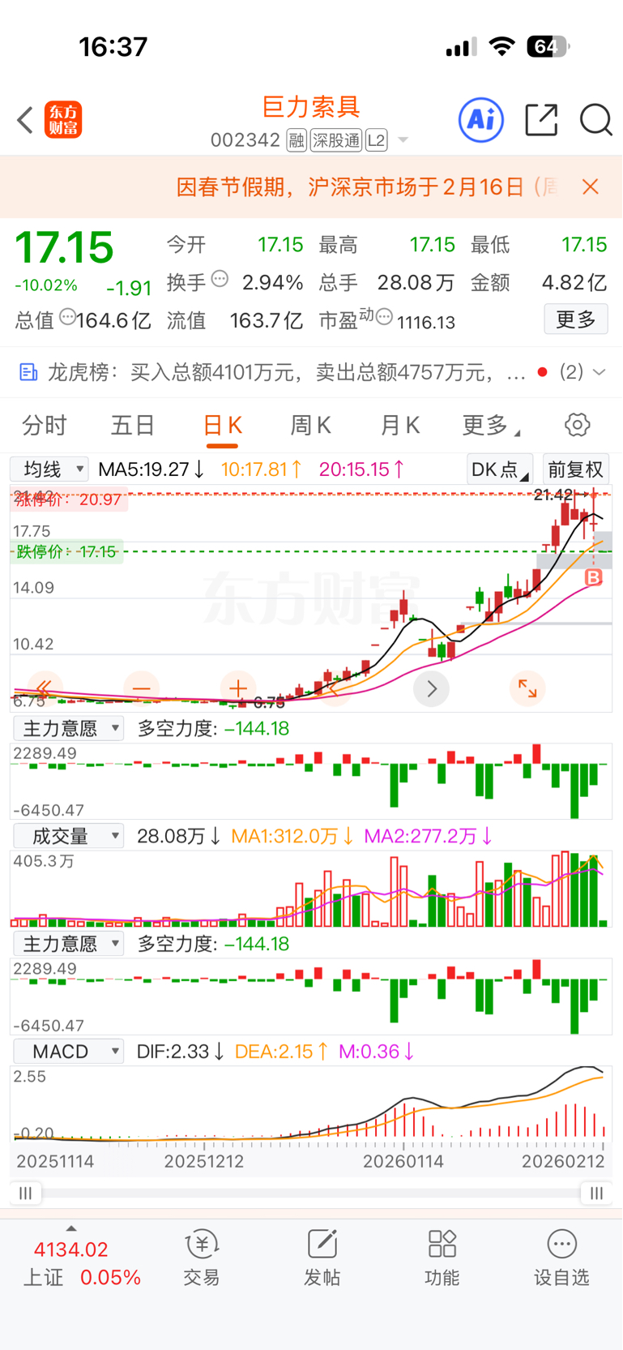The height and width of the screenshot is (1350, 623).
Task: Tap the left handle of date range slider
Action: [25, 1193]
